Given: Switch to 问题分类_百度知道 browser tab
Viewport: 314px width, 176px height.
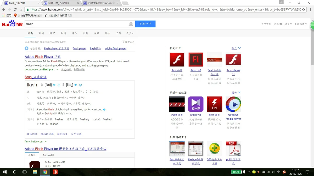Looking at the screenshot, I should coord(61,3).
